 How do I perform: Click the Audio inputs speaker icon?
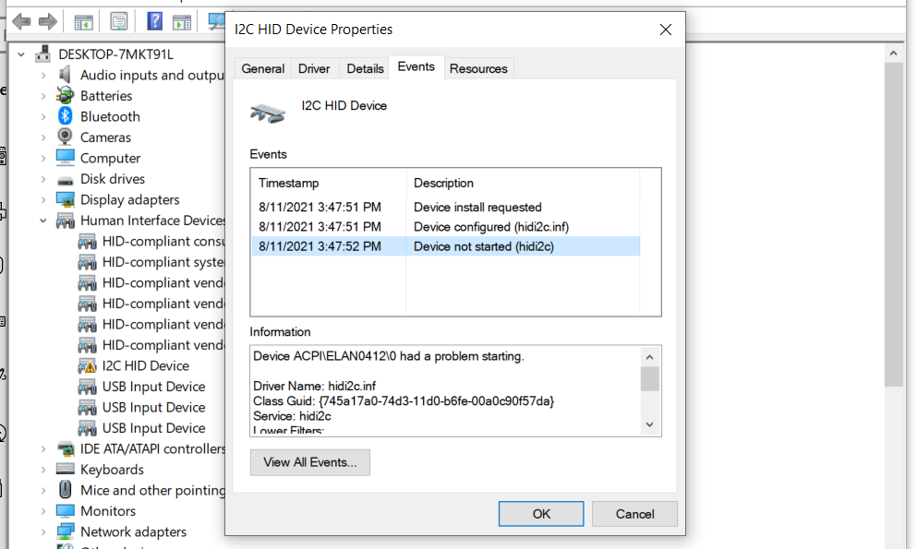[x=65, y=75]
